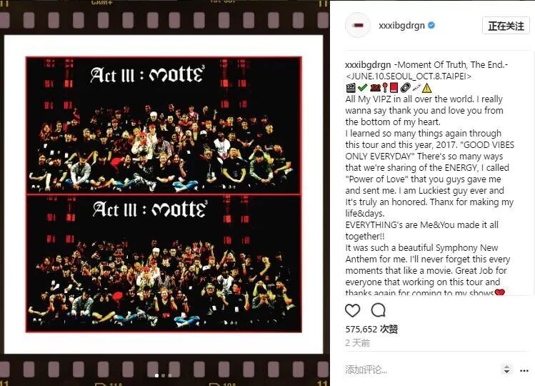This screenshot has height=386, width=535.
Task: Like the post with heart icon
Action: pyautogui.click(x=352, y=310)
